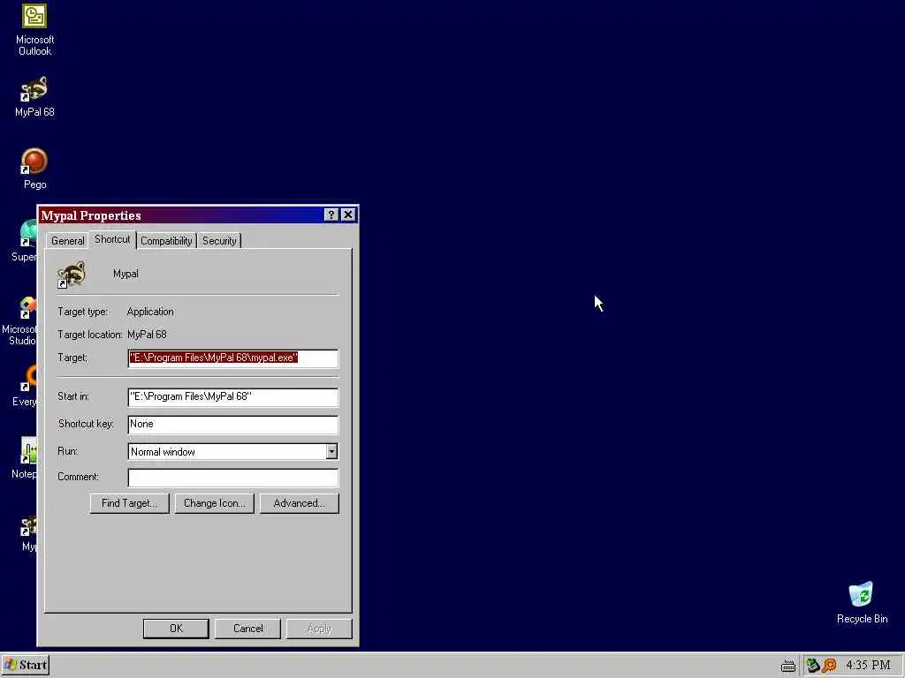Select the Shortcut tab
Screen dimensions: 905x678
[112, 239]
